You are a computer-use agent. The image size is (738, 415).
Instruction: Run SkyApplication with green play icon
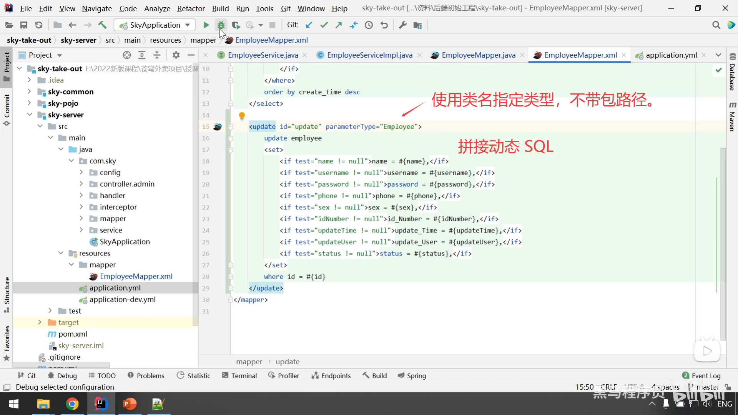coord(206,25)
